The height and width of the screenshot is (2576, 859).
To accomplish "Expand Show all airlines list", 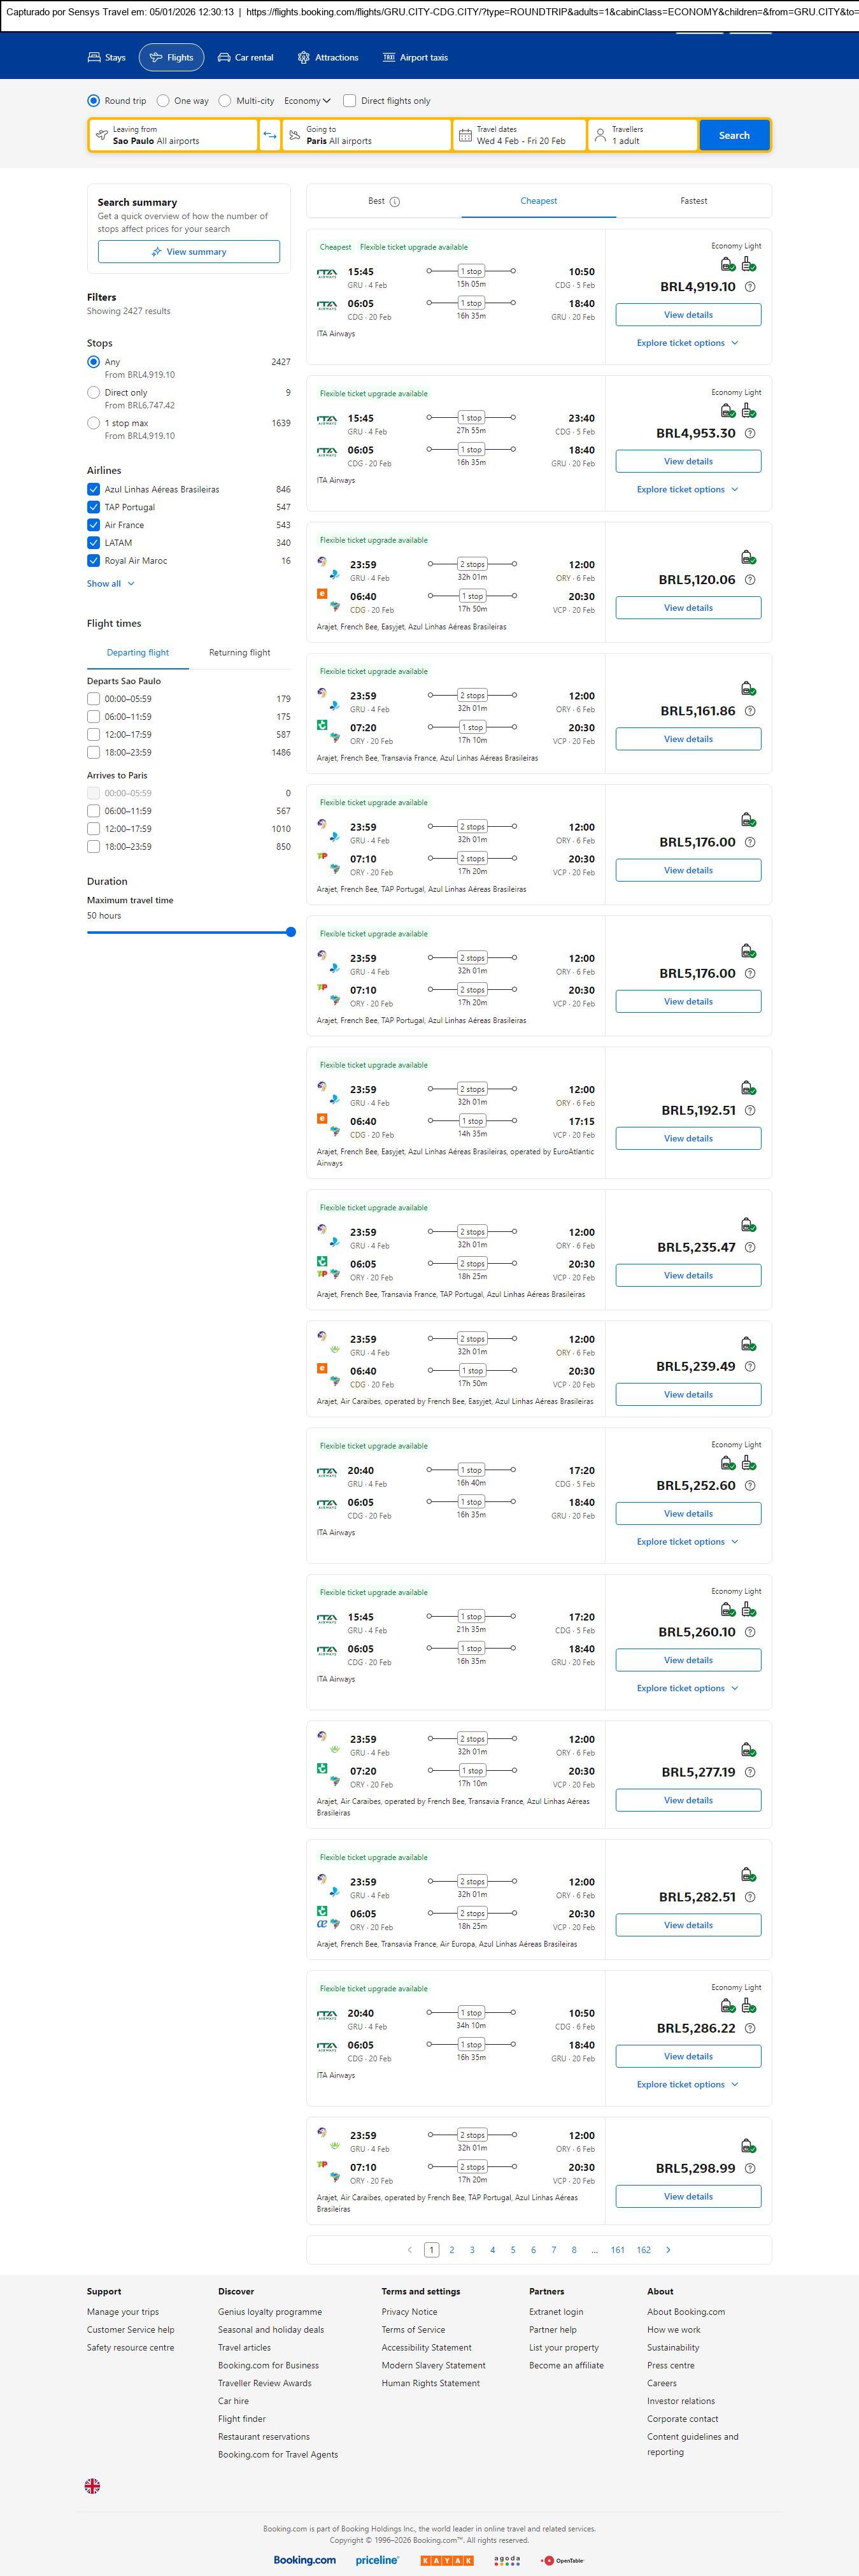I will 110,584.
